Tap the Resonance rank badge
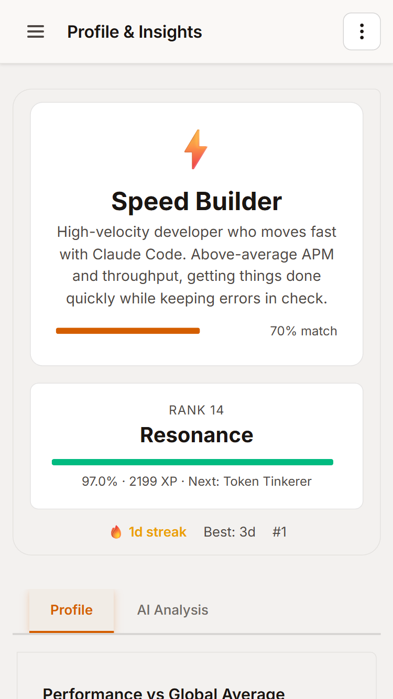Viewport: 393px width, 699px height. click(x=196, y=446)
